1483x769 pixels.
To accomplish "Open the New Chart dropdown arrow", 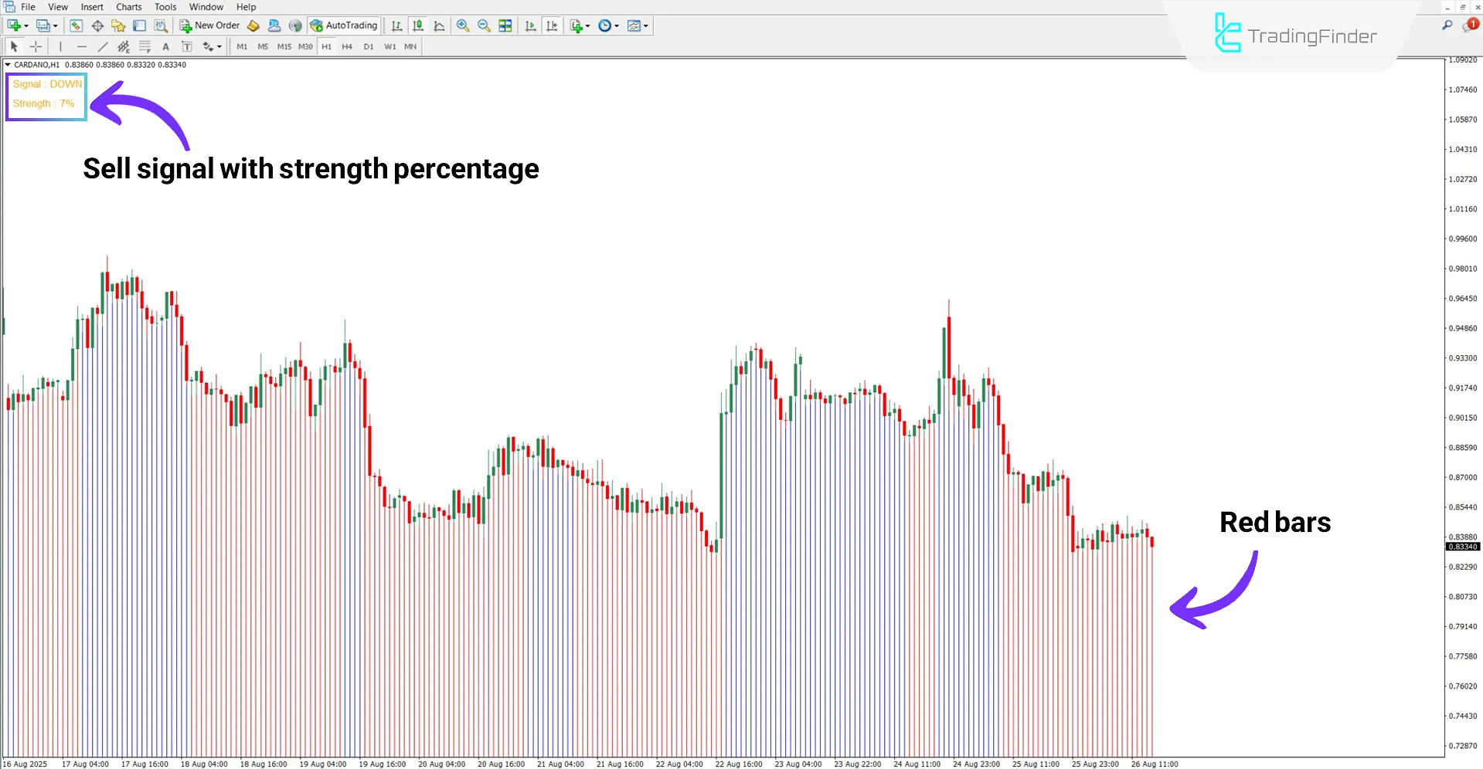I will point(26,25).
